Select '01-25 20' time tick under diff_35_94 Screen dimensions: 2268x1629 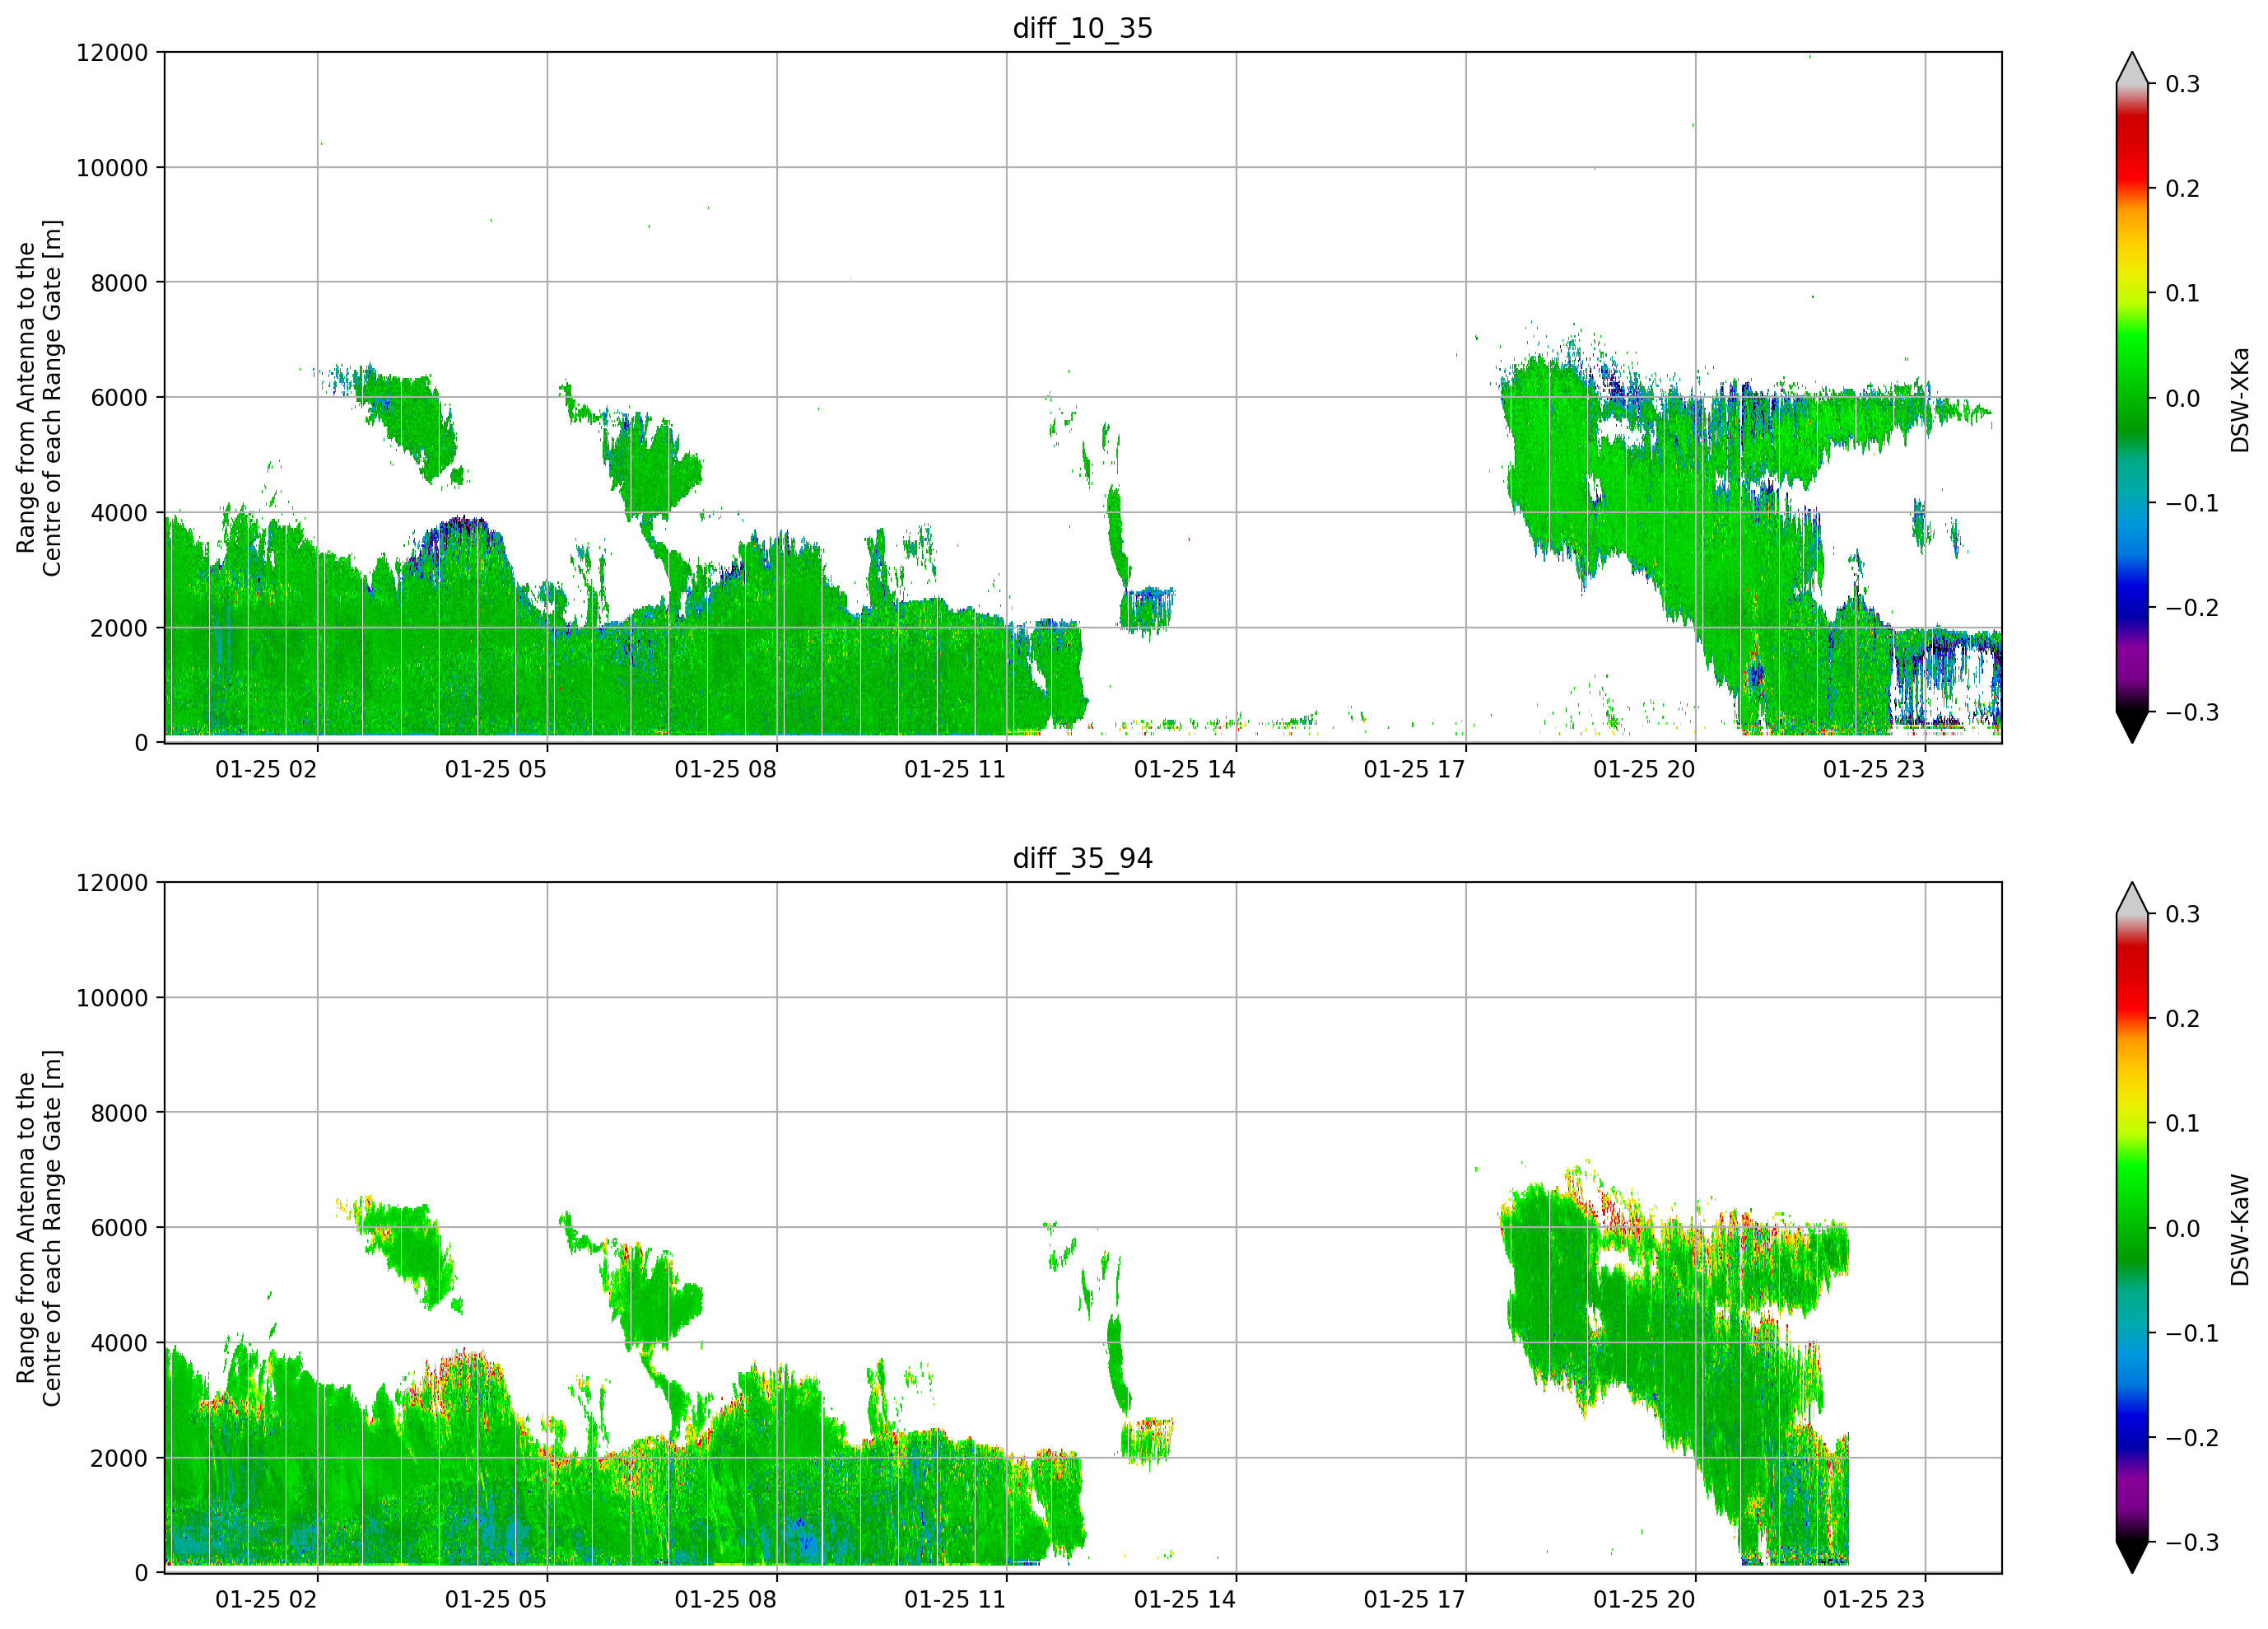[1644, 1599]
